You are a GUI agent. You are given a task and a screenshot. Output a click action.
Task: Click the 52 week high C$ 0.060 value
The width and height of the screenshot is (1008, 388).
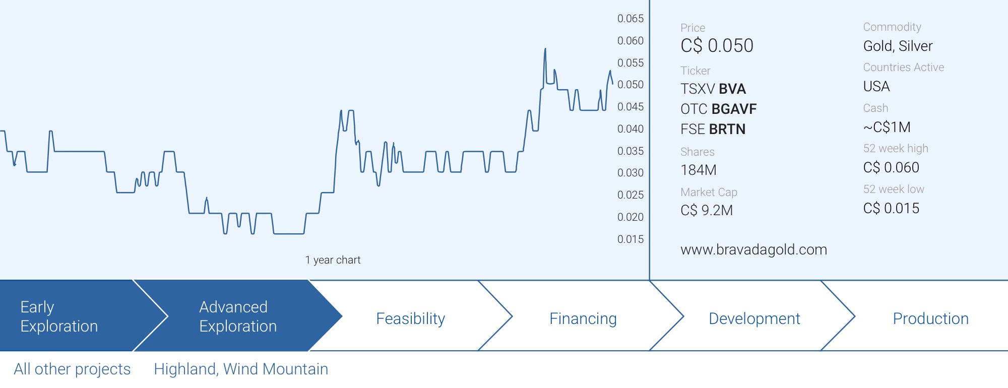click(x=891, y=167)
